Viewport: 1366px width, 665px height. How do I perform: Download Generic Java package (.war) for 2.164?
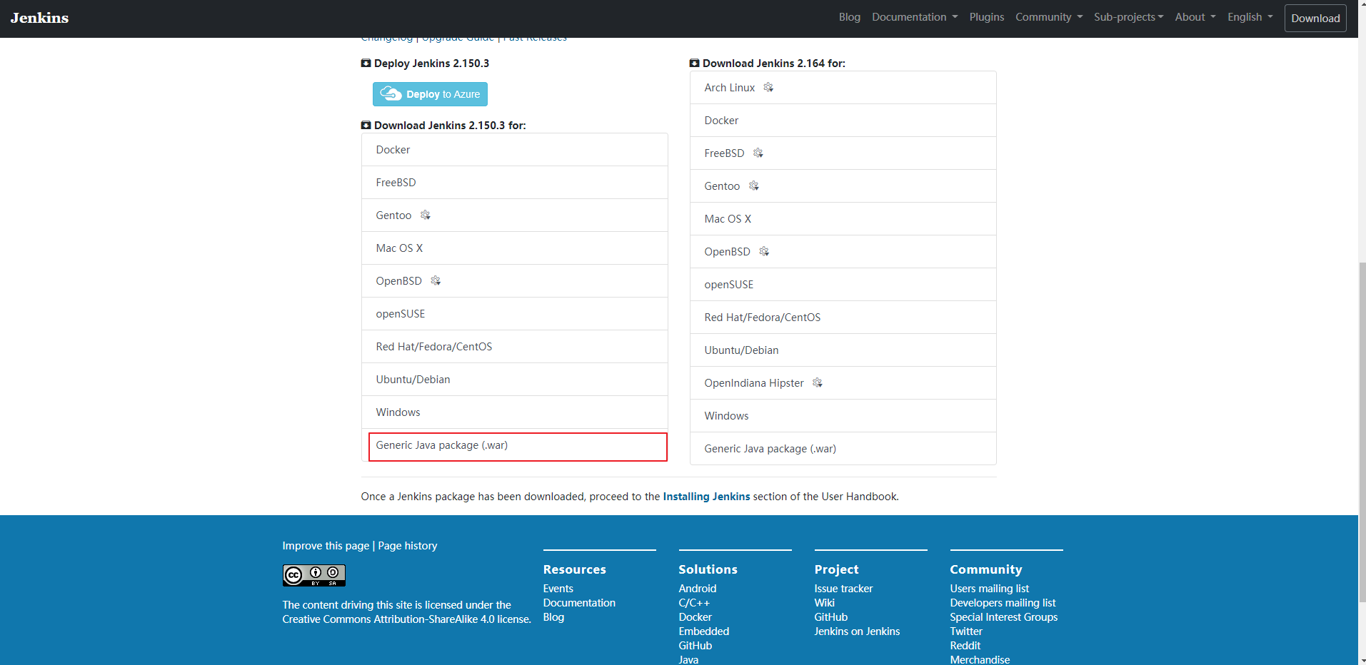point(843,449)
